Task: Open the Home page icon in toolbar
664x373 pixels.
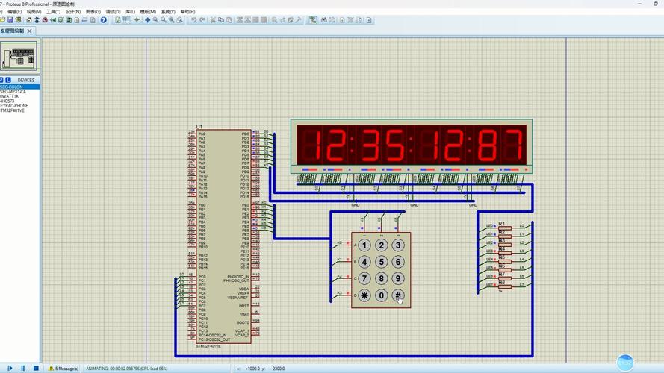Action: point(29,20)
